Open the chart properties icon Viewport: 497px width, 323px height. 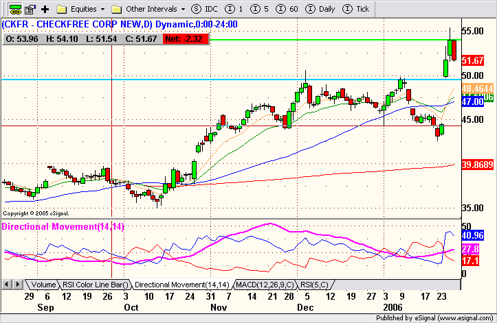(30, 9)
